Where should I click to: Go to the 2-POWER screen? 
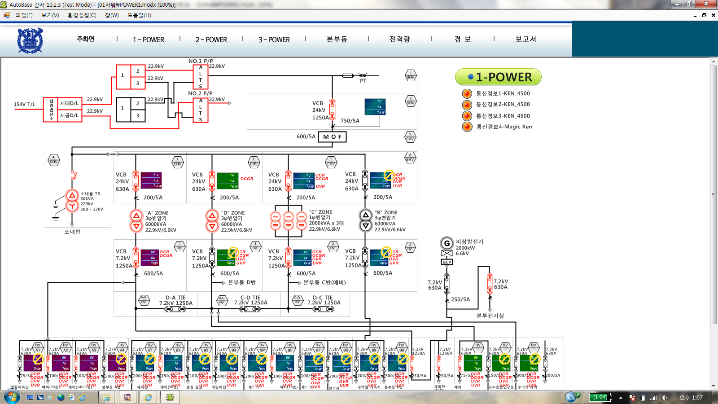point(211,40)
